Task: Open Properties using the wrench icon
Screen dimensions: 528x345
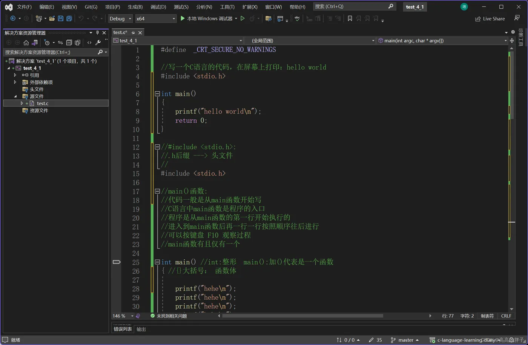Action: pos(98,43)
